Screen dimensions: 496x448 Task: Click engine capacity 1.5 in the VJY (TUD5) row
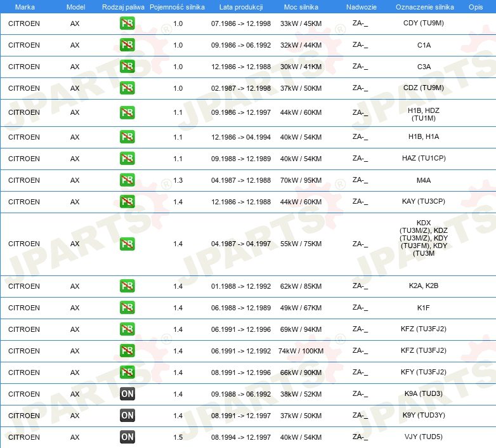click(x=178, y=437)
